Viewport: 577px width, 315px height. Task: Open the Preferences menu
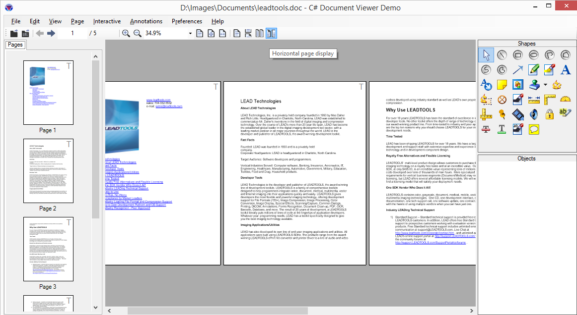click(x=187, y=21)
